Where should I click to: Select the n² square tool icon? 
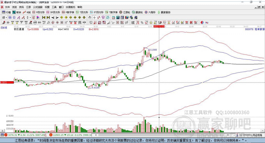coord(44,22)
